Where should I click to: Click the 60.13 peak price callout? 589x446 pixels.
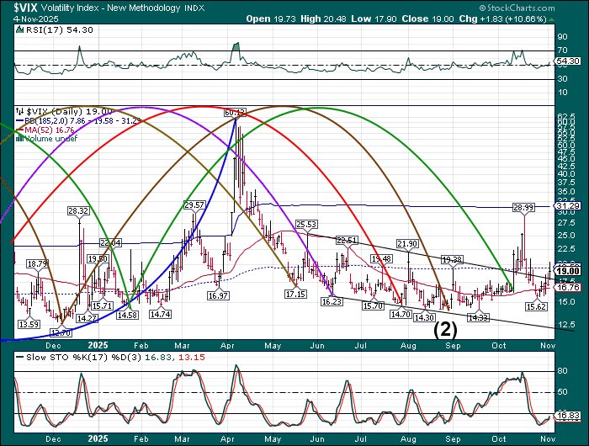point(235,112)
